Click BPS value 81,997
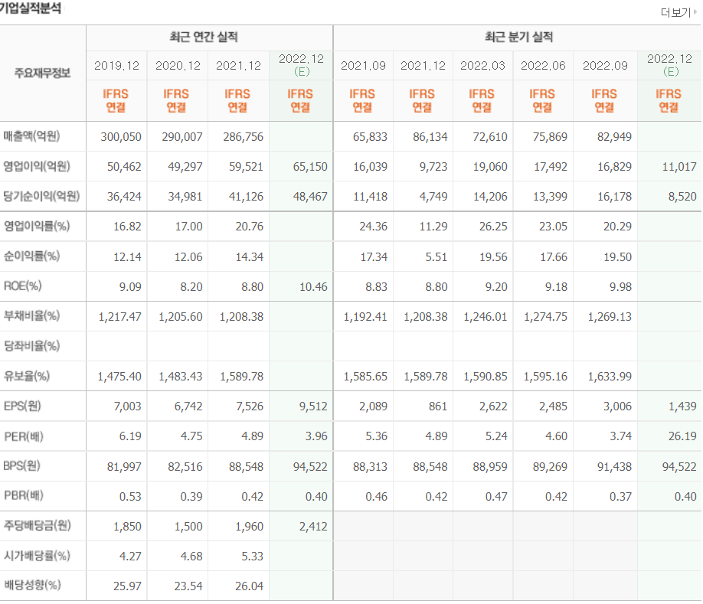703x604 pixels. 124,467
